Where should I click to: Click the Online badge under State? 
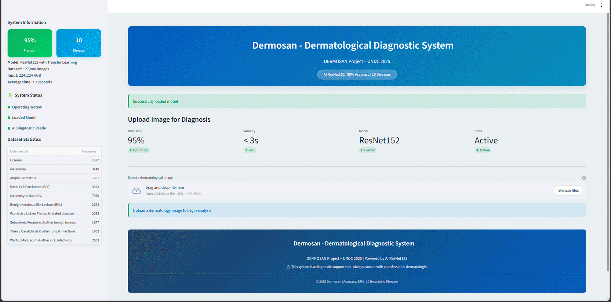point(483,150)
